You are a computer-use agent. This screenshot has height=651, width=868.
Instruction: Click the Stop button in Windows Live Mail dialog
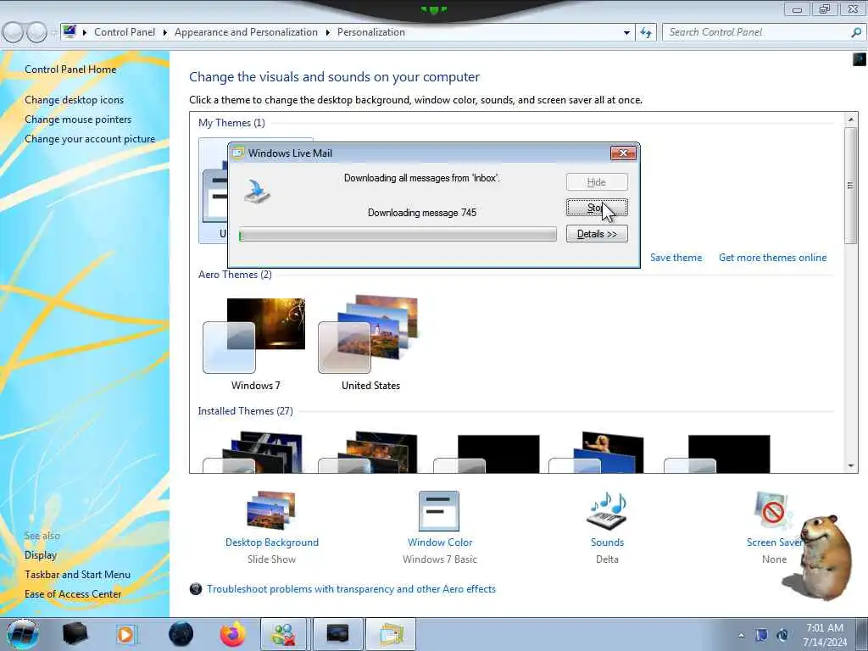point(597,208)
